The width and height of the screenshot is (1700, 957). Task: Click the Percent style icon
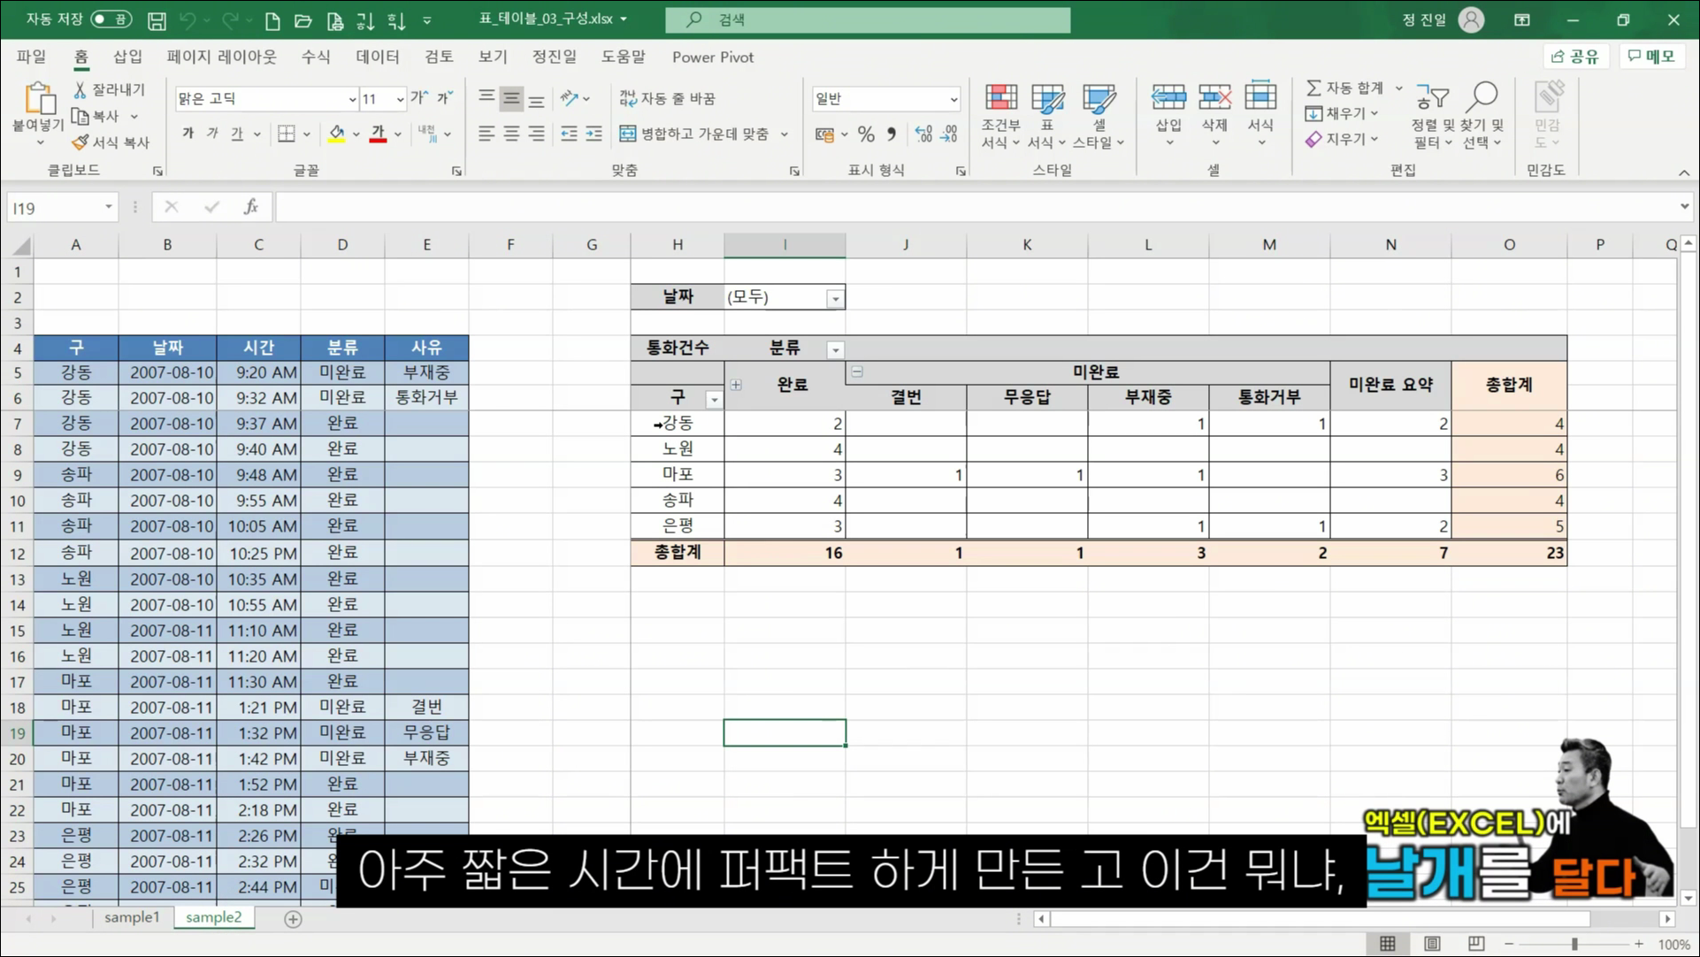tap(866, 134)
